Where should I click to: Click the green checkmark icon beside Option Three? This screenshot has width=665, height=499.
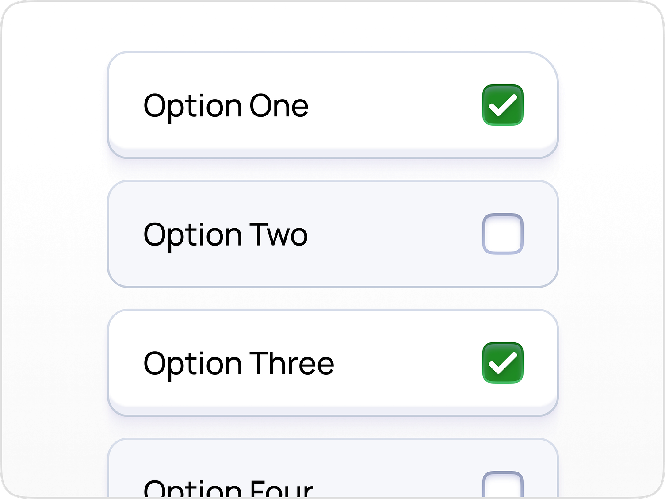tap(503, 364)
